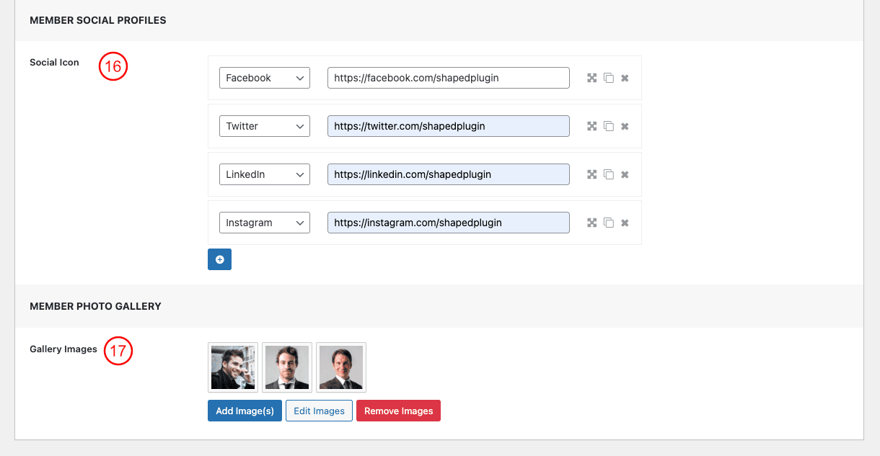Click the Add Image(s) button
The image size is (880, 456).
click(x=245, y=411)
